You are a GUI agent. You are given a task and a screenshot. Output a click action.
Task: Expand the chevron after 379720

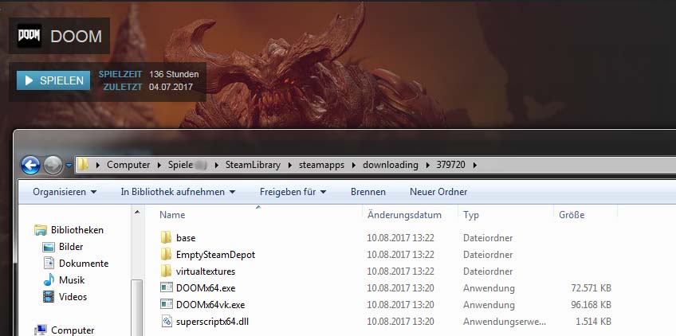coord(474,165)
